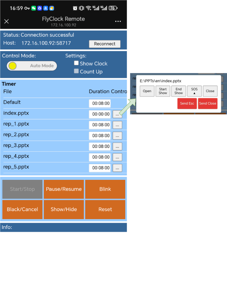Open the control menu for rep_3.pptx
The width and height of the screenshot is (227, 281).
pos(117,147)
